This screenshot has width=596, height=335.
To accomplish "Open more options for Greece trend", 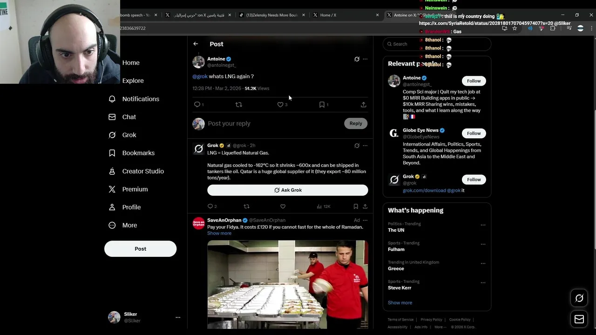I will (x=483, y=263).
